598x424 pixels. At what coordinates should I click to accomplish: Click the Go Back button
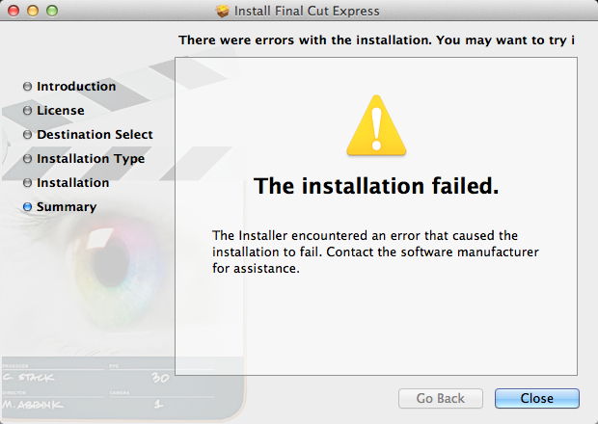[441, 399]
